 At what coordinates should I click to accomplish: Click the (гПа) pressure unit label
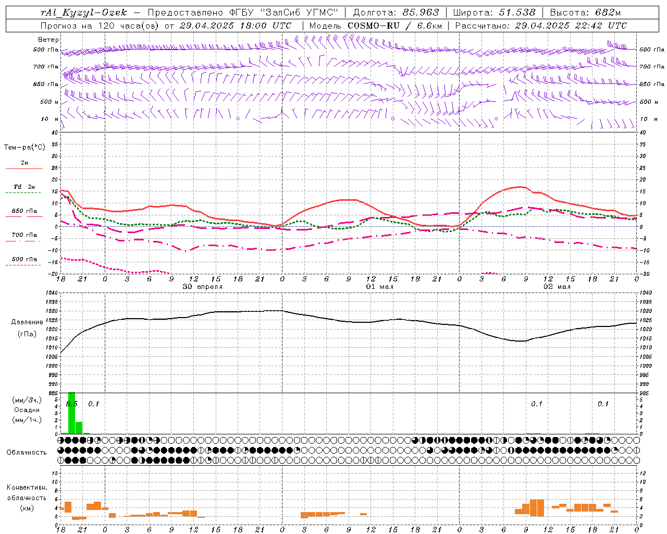click(26, 334)
